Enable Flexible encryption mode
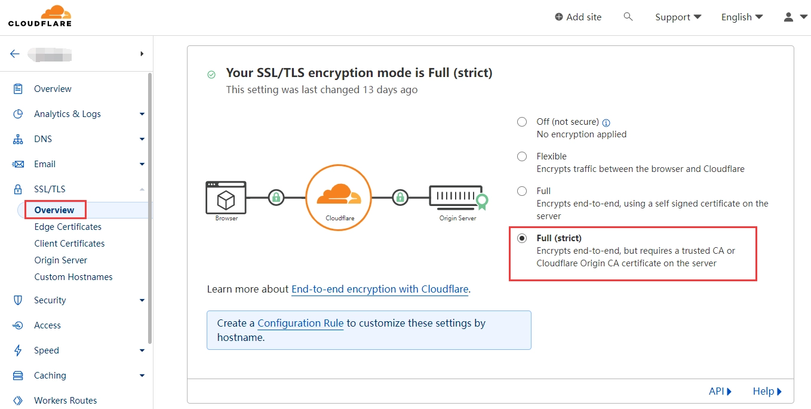This screenshot has width=811, height=409. pyautogui.click(x=521, y=156)
